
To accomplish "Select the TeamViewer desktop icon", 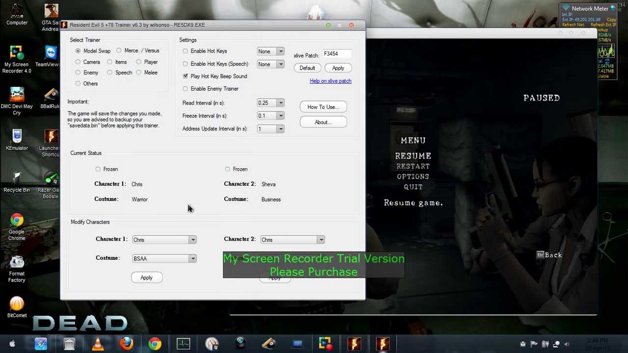I will click(50, 56).
